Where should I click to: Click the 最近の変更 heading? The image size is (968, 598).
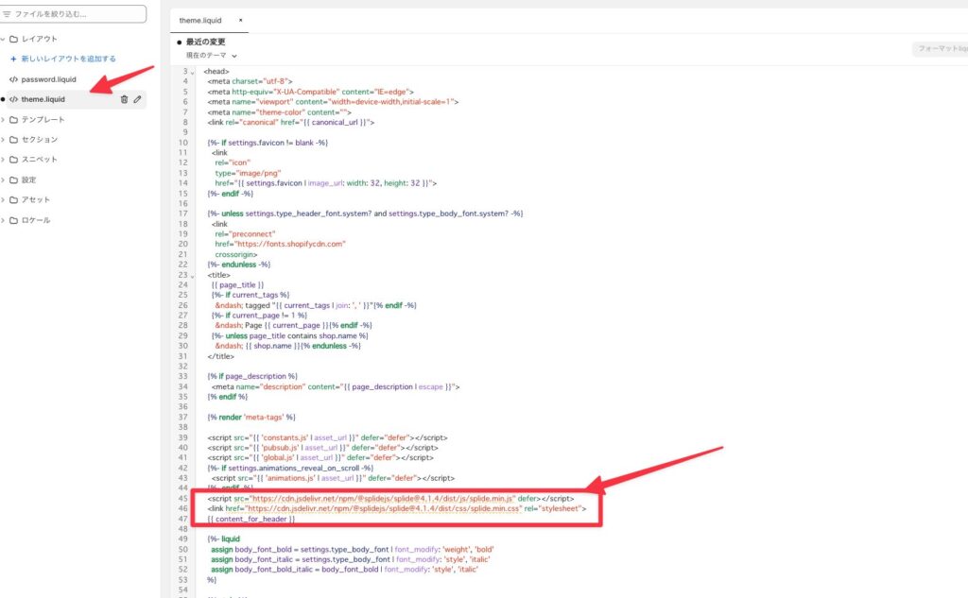pyautogui.click(x=205, y=42)
